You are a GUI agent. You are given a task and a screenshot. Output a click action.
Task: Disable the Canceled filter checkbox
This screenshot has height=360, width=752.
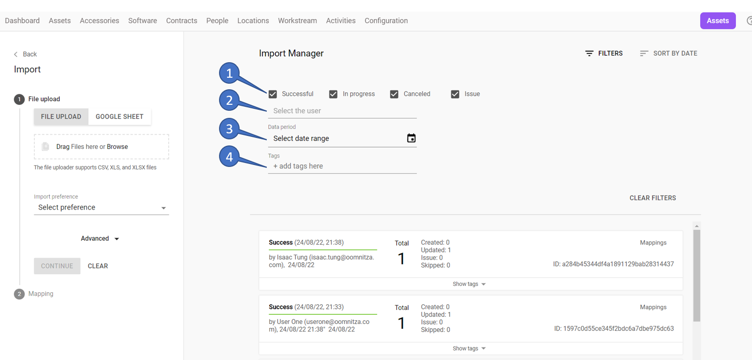394,94
